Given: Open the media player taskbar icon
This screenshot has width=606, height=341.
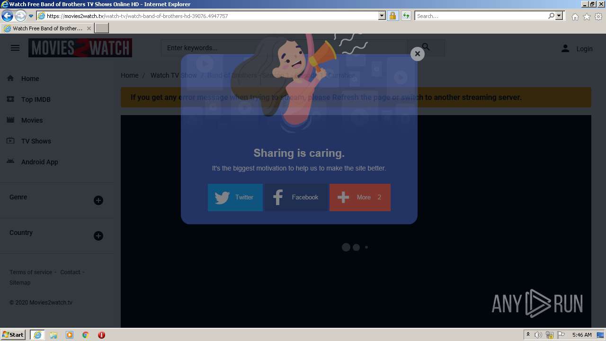Looking at the screenshot, I should point(70,335).
